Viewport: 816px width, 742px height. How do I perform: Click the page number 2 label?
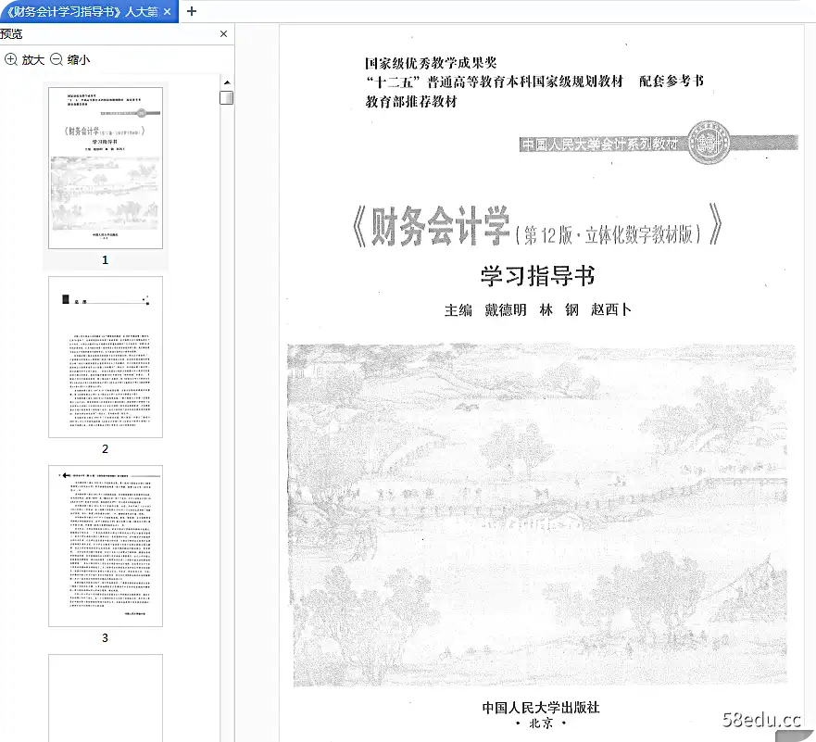[x=105, y=449]
